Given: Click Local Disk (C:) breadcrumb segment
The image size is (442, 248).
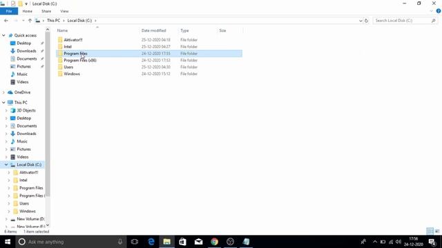Looking at the screenshot, I should pyautogui.click(x=79, y=21).
